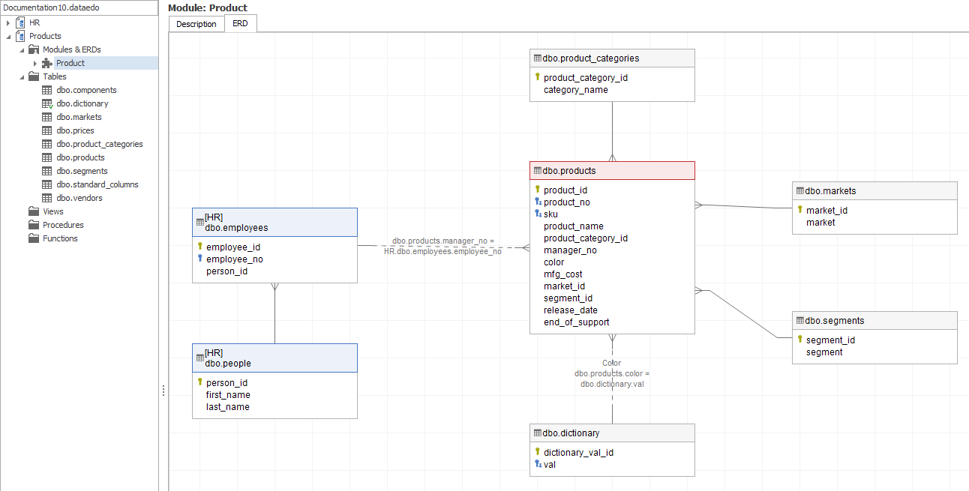Click the puzzle icon beside Product module
Viewport: 969px width, 491px height.
tap(47, 63)
